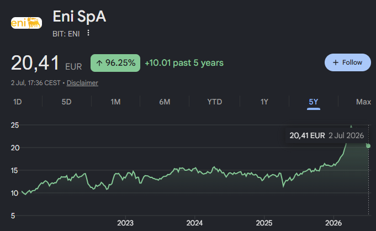Click the 5 y-axis label
The image size is (376, 231).
[13, 216]
